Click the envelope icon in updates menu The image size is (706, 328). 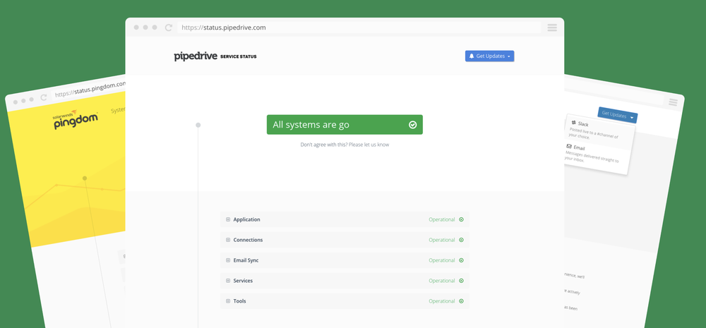[x=569, y=146]
